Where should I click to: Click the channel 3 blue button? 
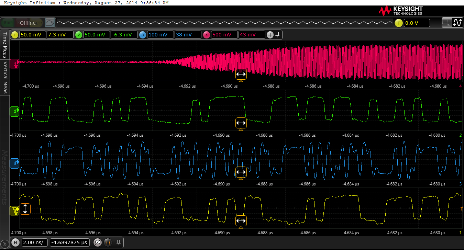[x=143, y=35]
